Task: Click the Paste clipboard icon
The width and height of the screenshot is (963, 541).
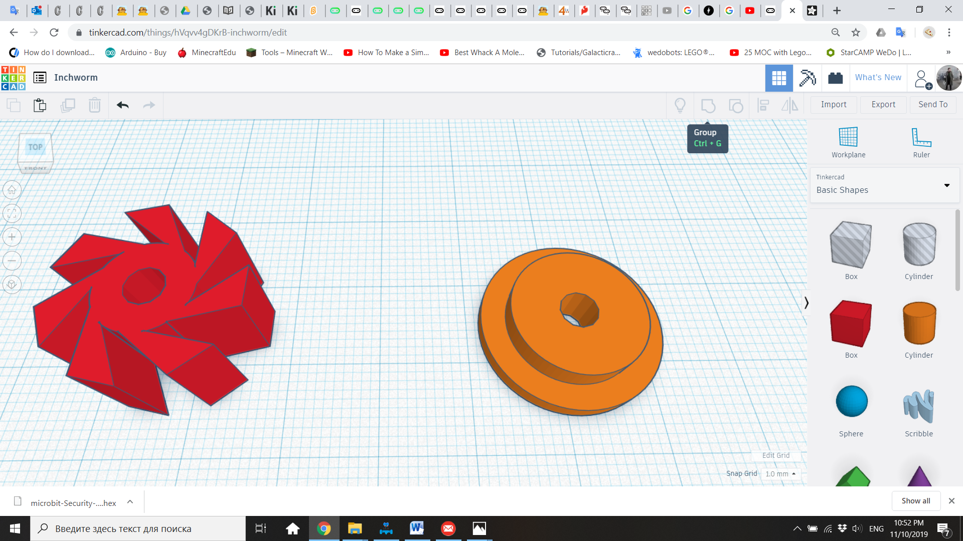Action: [x=40, y=105]
